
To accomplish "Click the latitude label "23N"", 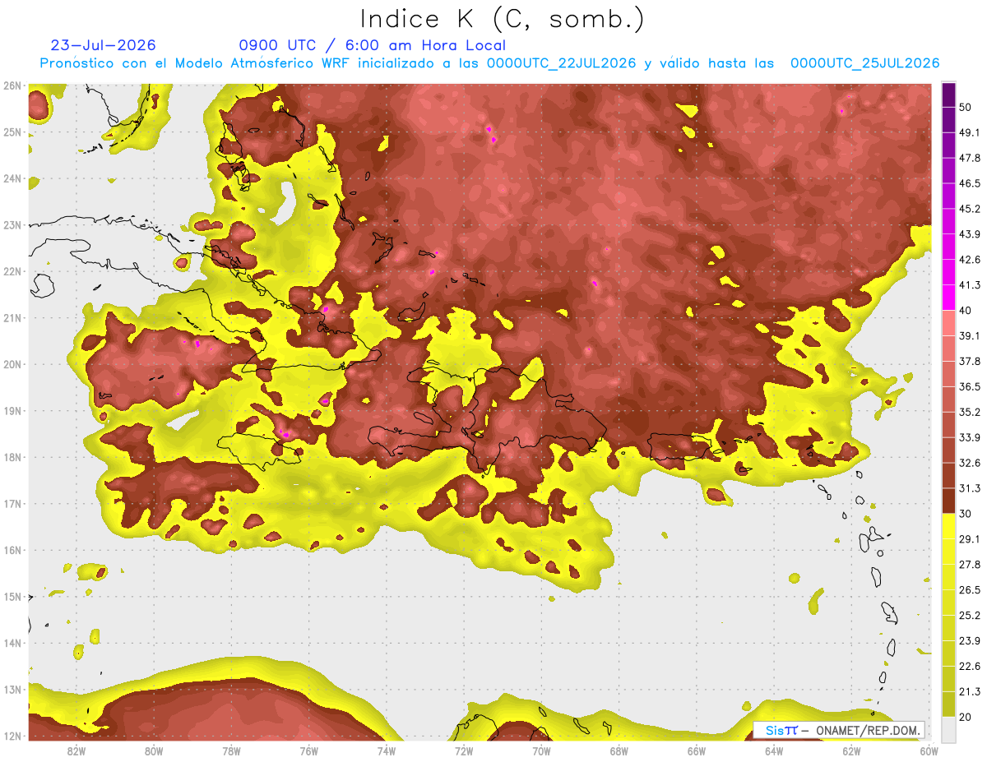I will click(12, 225).
